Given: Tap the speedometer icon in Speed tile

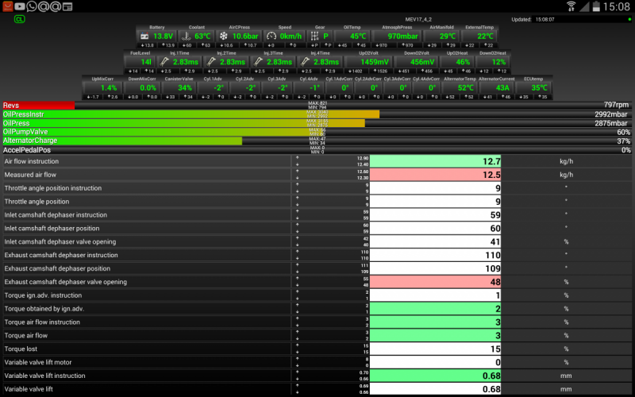Looking at the screenshot, I should (270, 37).
